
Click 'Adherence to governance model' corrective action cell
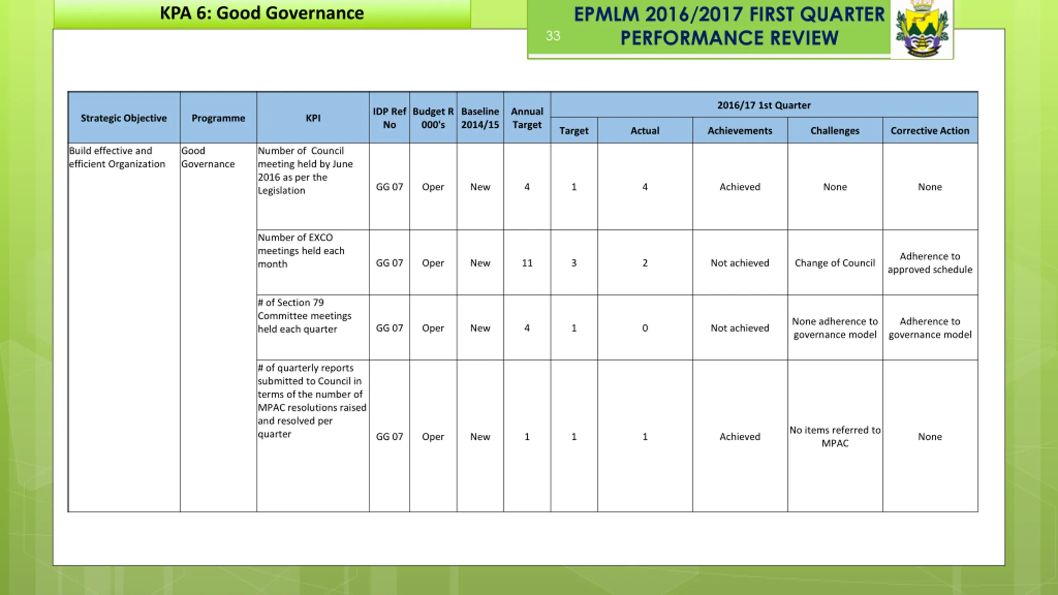[930, 328]
